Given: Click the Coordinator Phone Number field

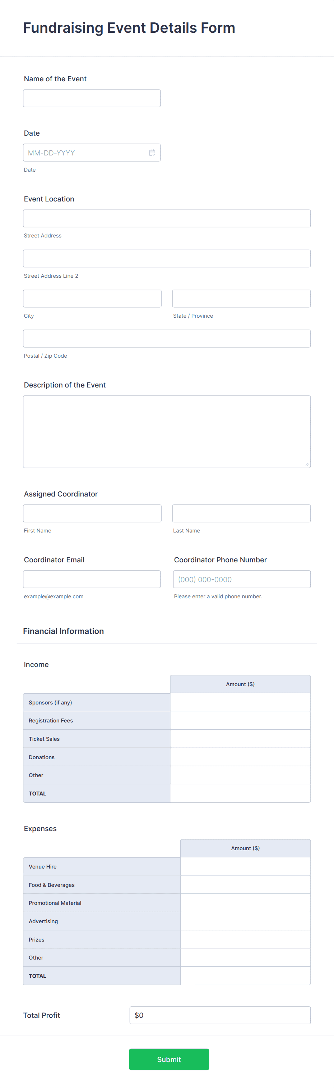Looking at the screenshot, I should (241, 579).
